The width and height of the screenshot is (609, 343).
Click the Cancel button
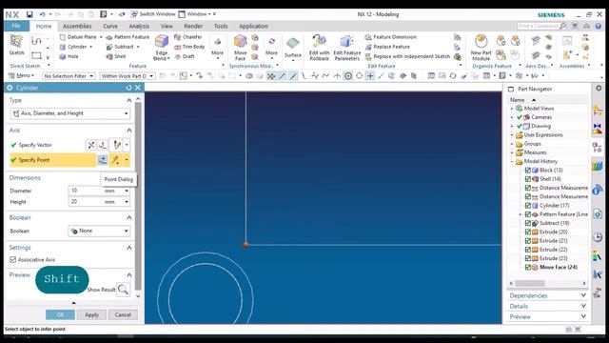pos(123,315)
